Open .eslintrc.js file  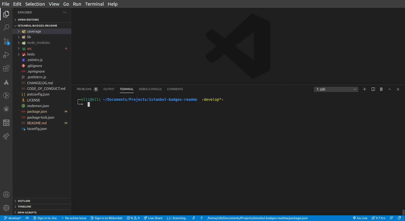click(x=42, y=60)
